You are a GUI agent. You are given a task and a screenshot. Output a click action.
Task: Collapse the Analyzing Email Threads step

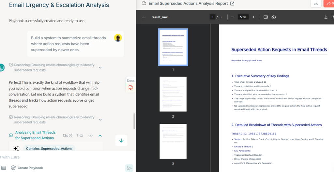tap(100, 136)
